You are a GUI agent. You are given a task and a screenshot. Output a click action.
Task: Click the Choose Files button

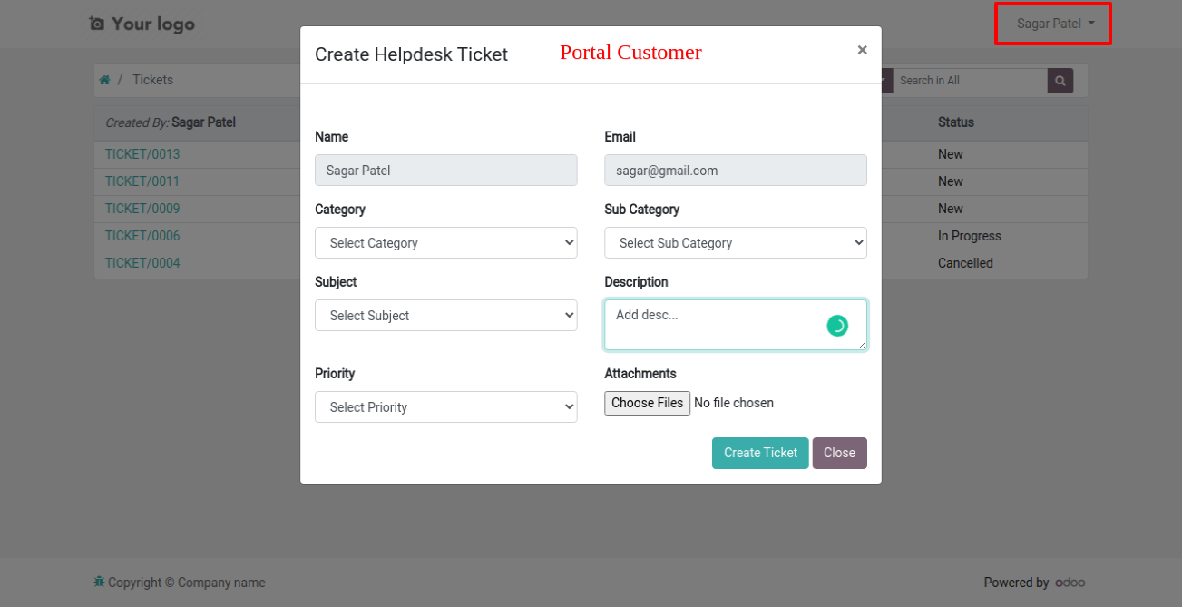(x=648, y=403)
